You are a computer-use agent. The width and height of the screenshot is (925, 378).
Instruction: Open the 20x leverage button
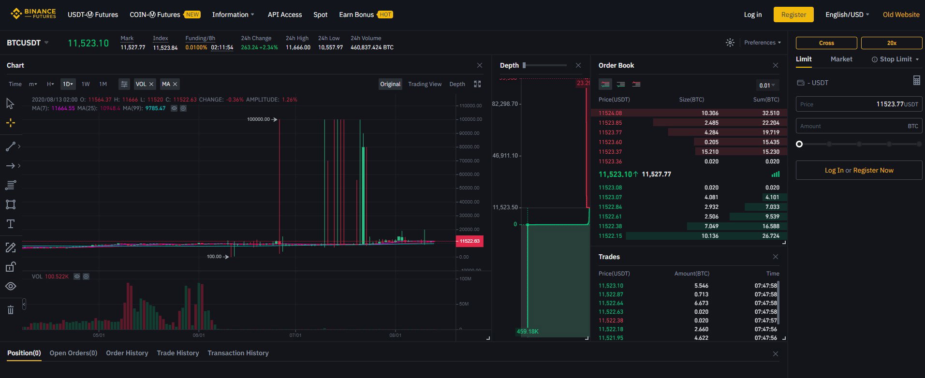pos(892,43)
